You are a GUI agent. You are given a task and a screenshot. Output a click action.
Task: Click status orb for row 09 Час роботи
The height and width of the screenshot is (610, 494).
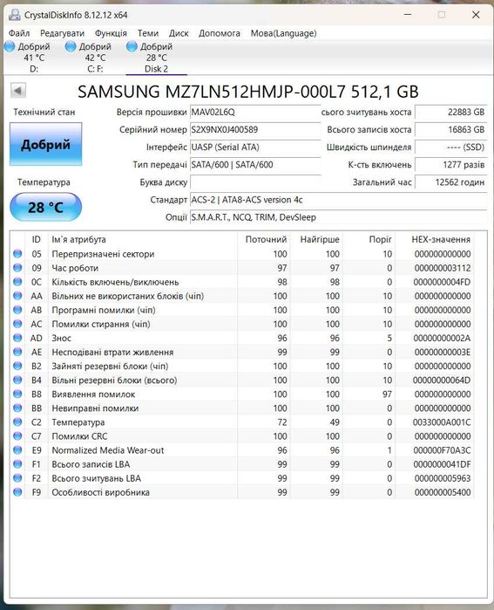pos(17,268)
